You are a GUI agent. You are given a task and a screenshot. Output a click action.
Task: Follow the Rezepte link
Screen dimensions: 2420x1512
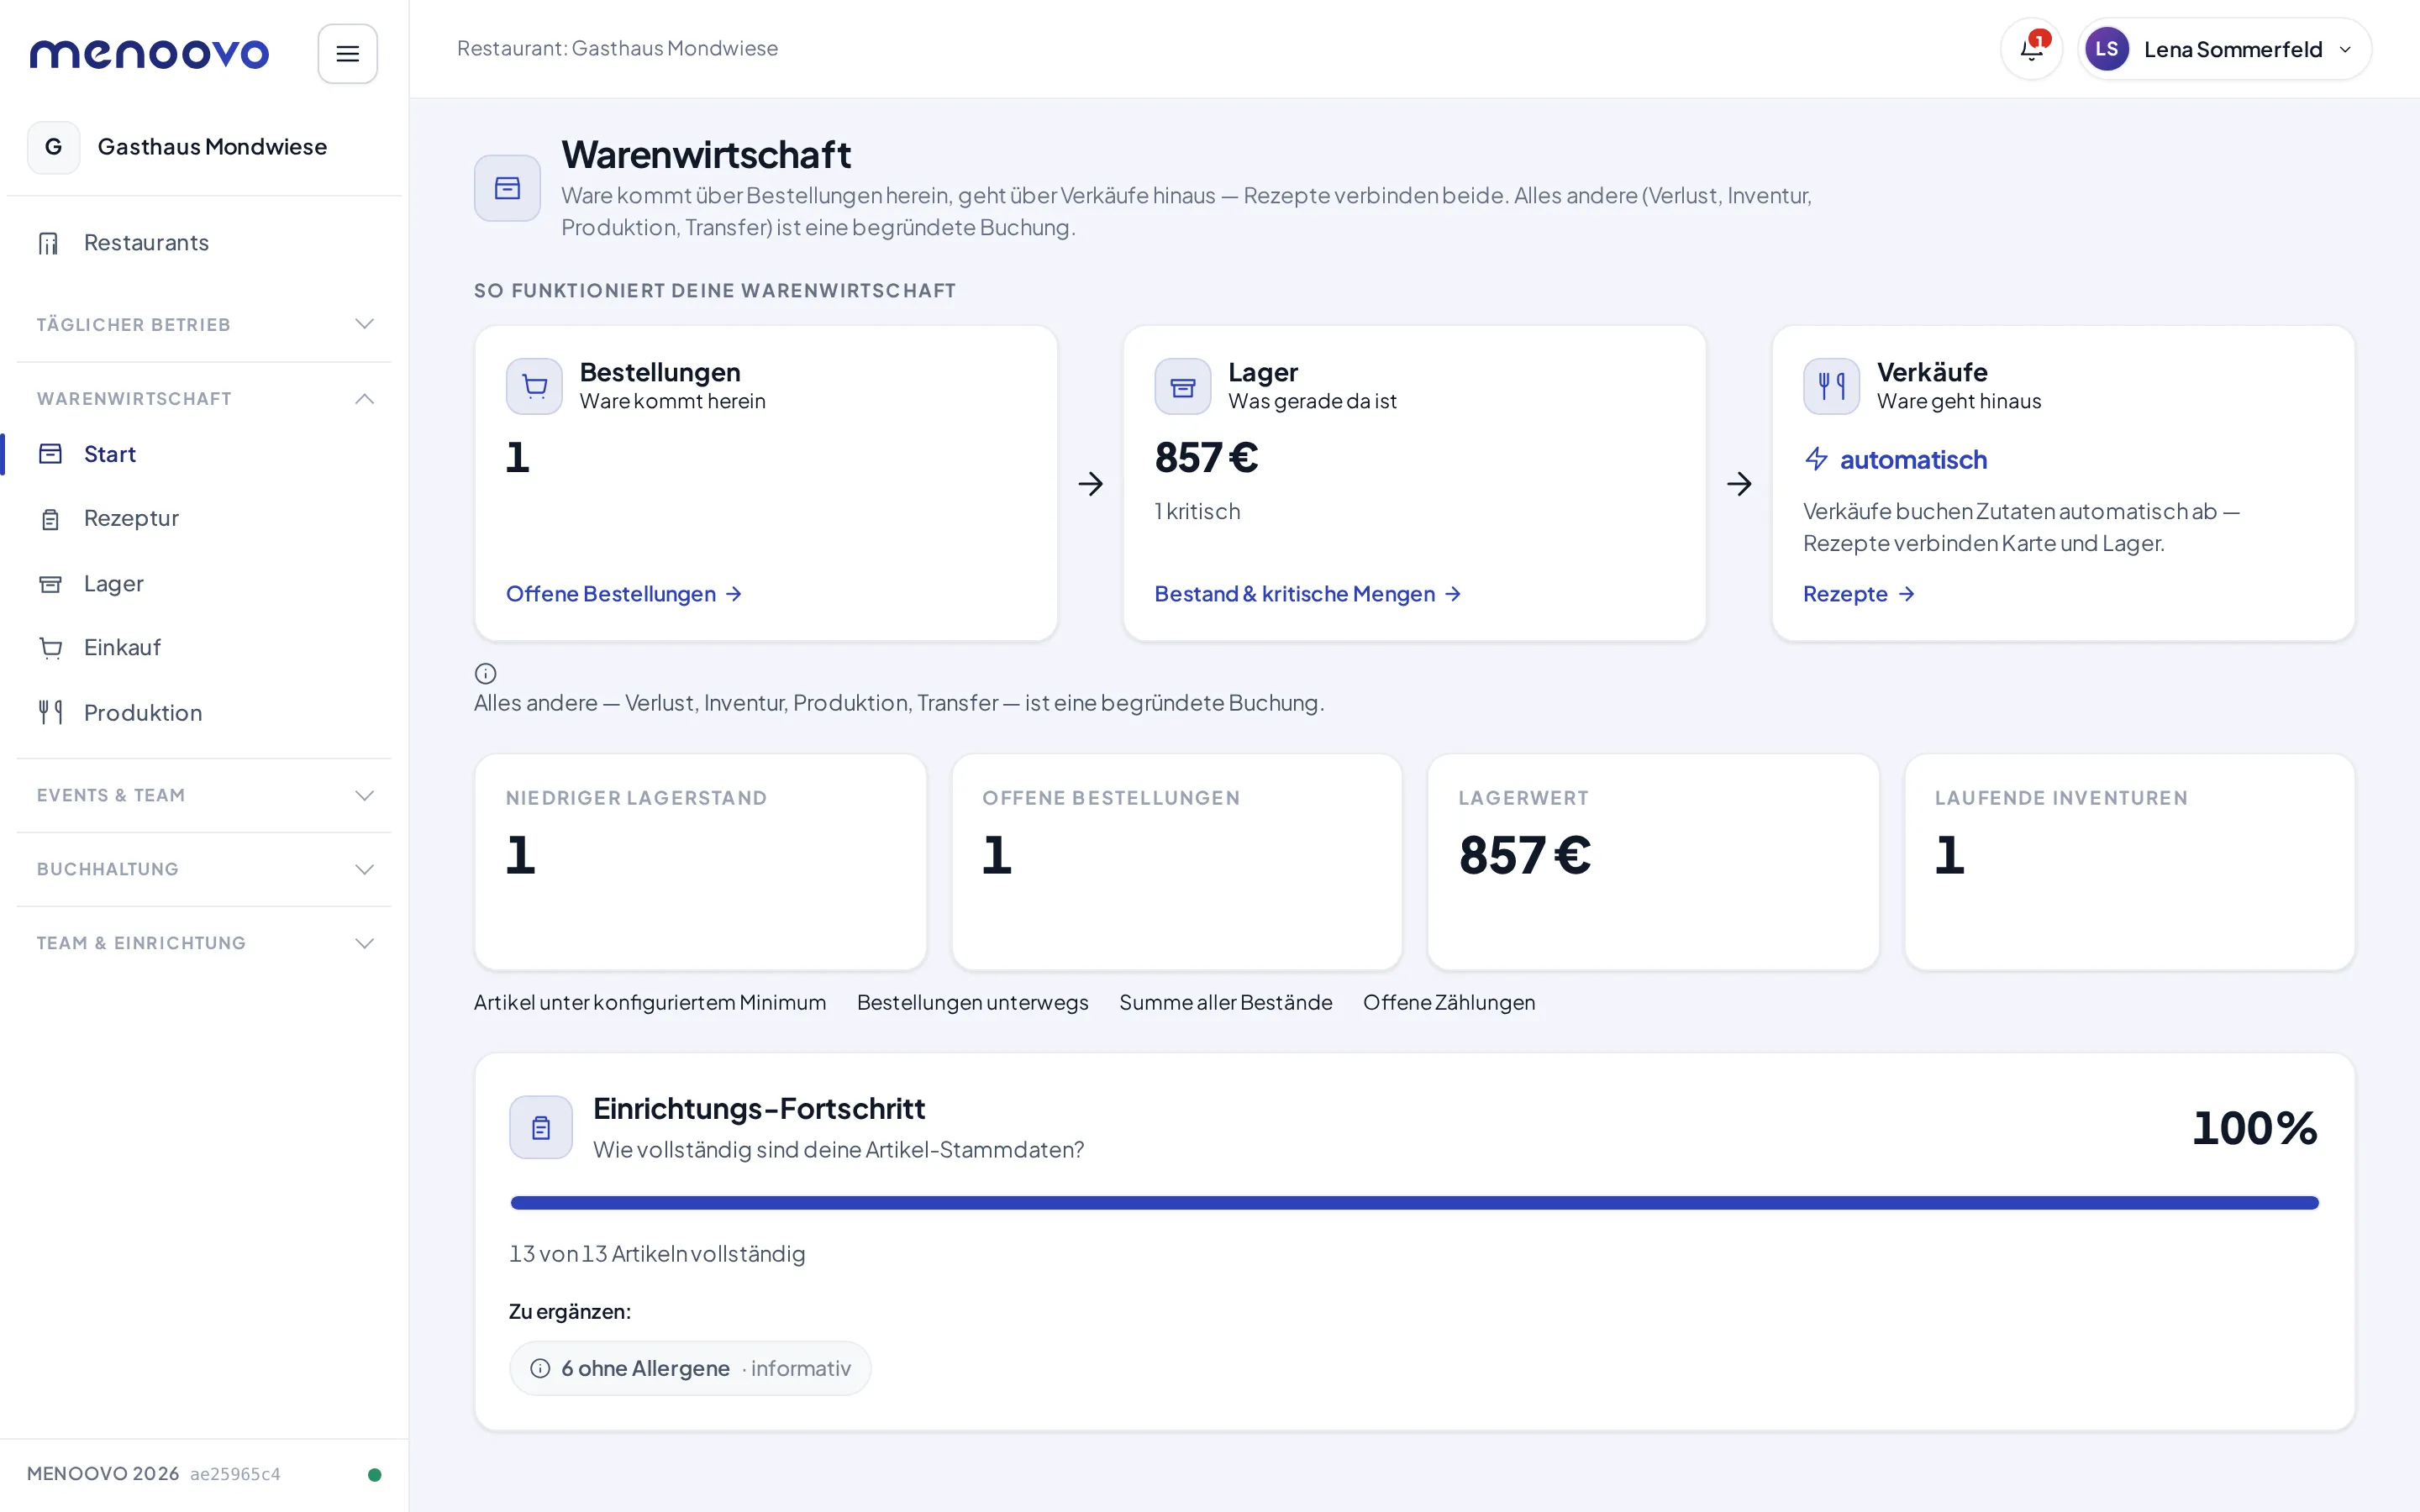[1859, 594]
